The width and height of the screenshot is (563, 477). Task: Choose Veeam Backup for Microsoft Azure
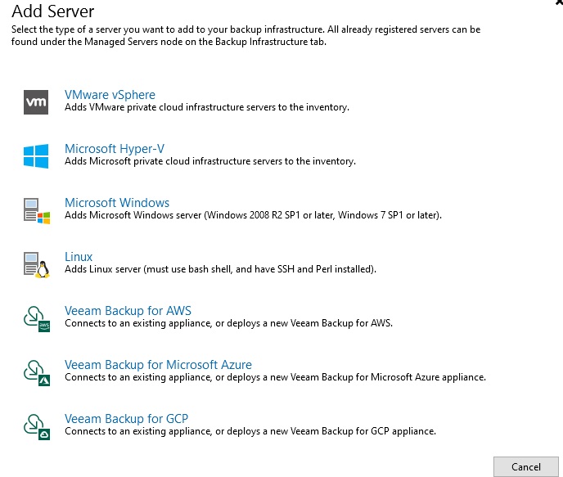pyautogui.click(x=159, y=365)
